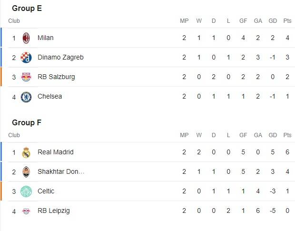This screenshot has width=295, height=231.
Task: Click the Pts column header in Group E
Action: (287, 21)
